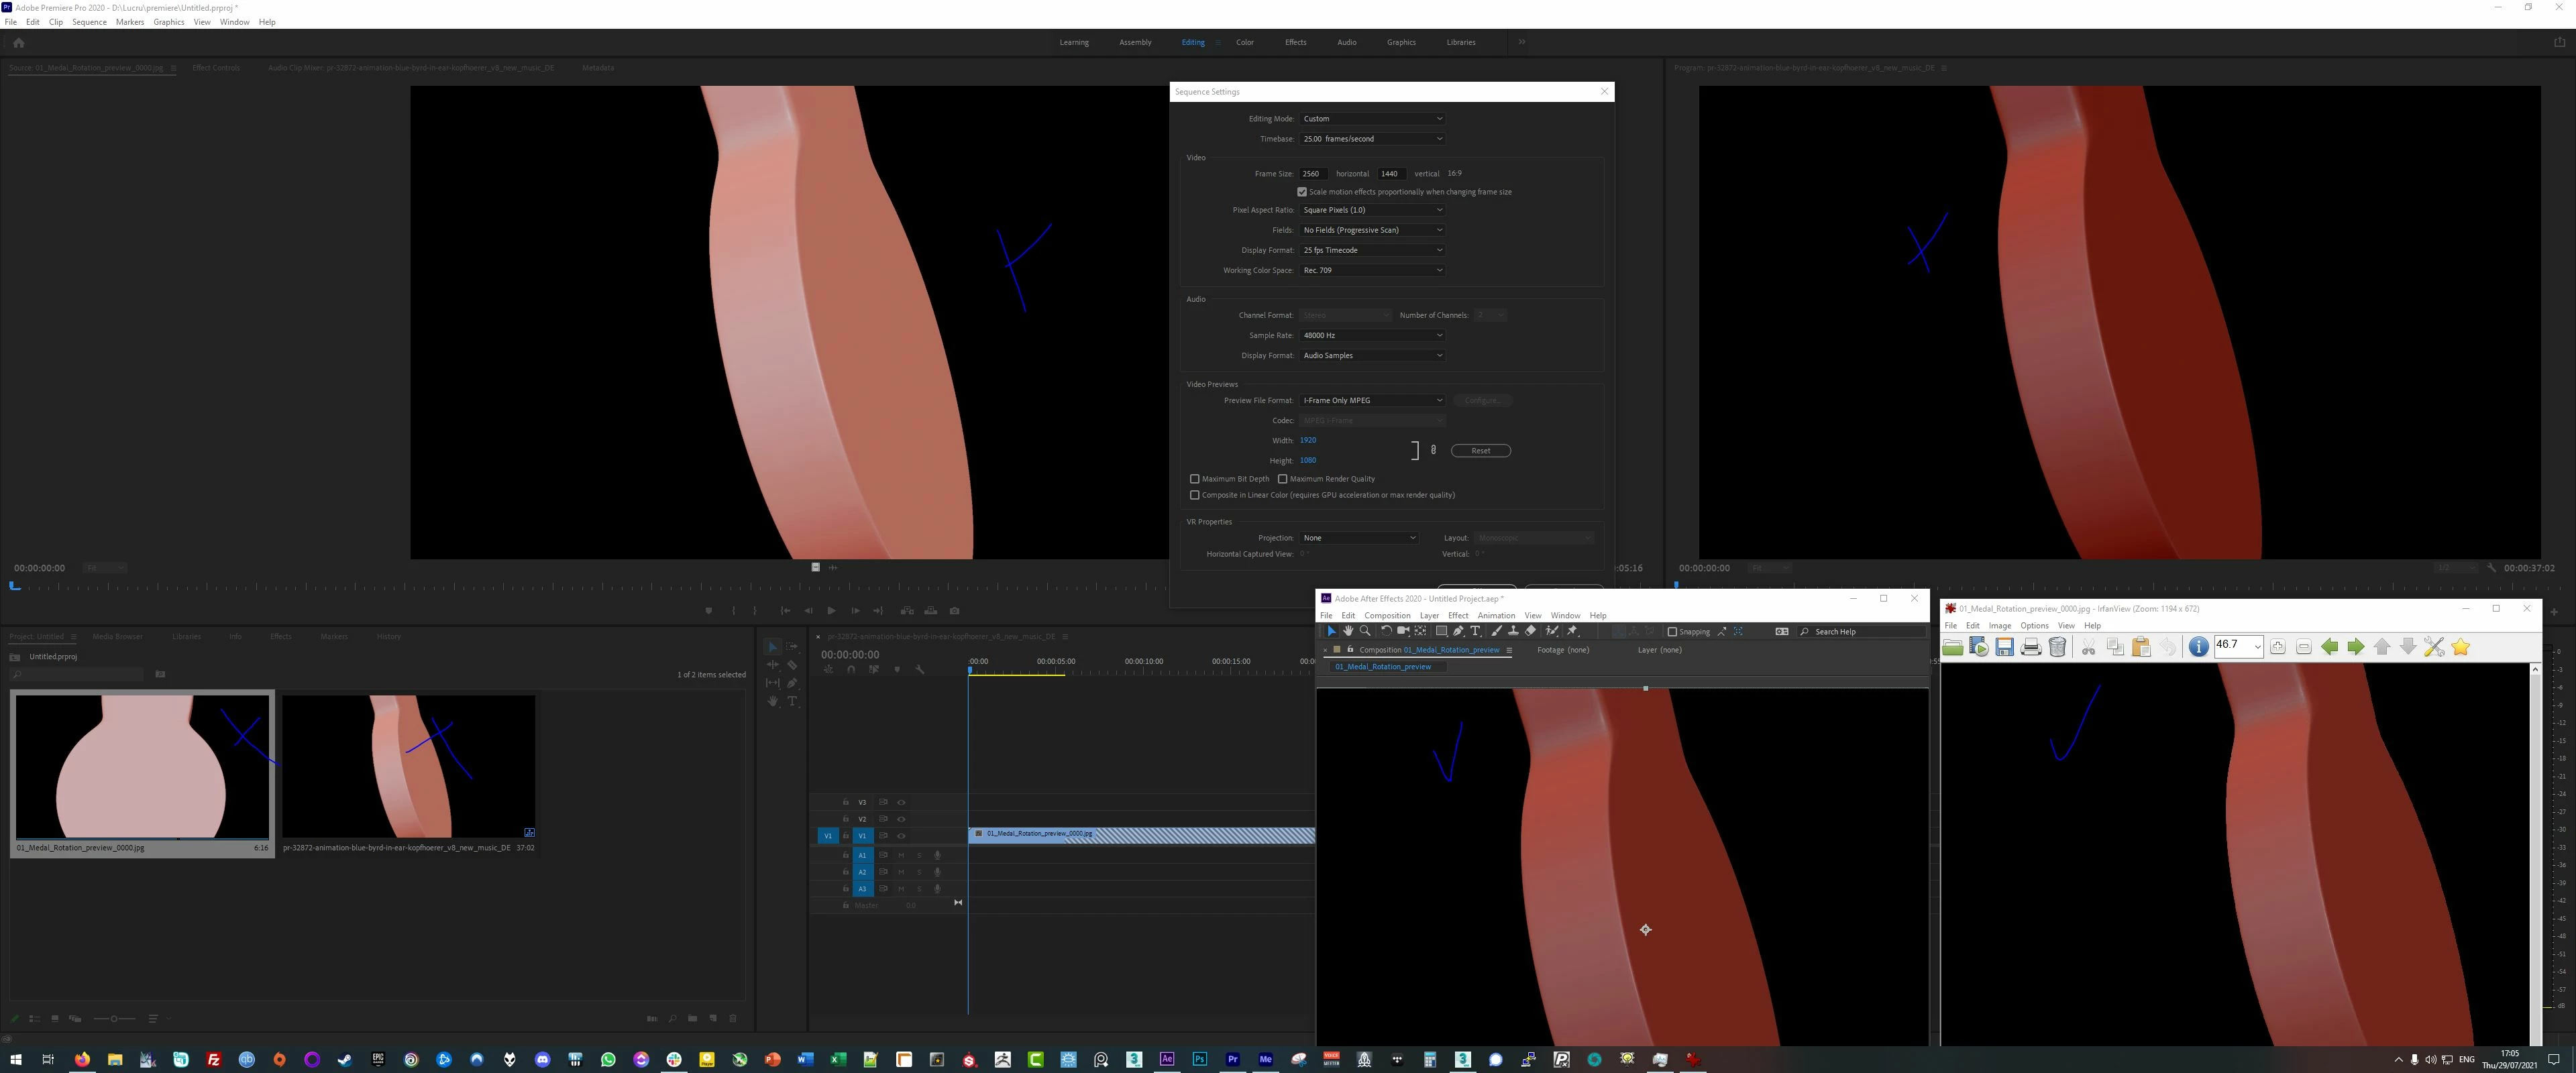The image size is (2576, 1073).
Task: Select After Effects Horizontal Type tool
Action: click(1475, 631)
